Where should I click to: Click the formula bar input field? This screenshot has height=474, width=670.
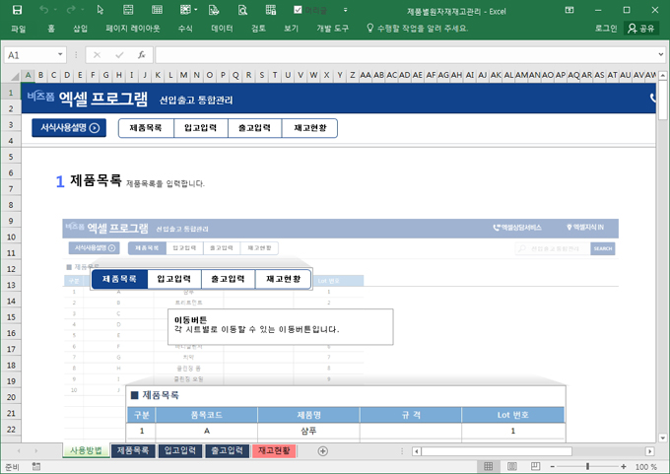(404, 55)
